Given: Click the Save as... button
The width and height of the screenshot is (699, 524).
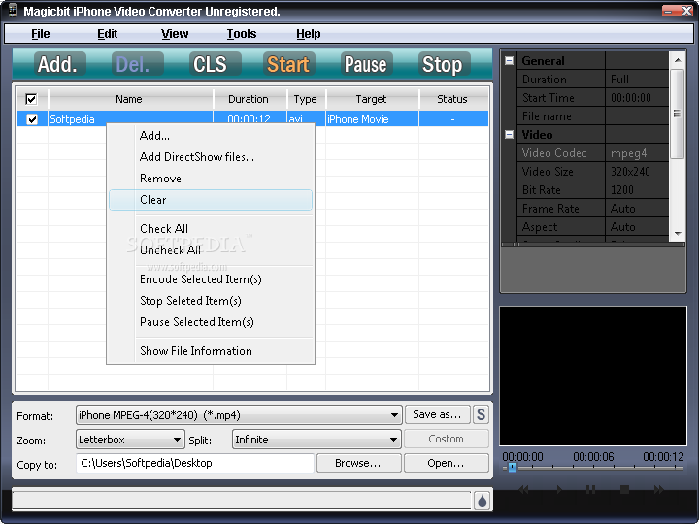Looking at the screenshot, I should pos(437,414).
